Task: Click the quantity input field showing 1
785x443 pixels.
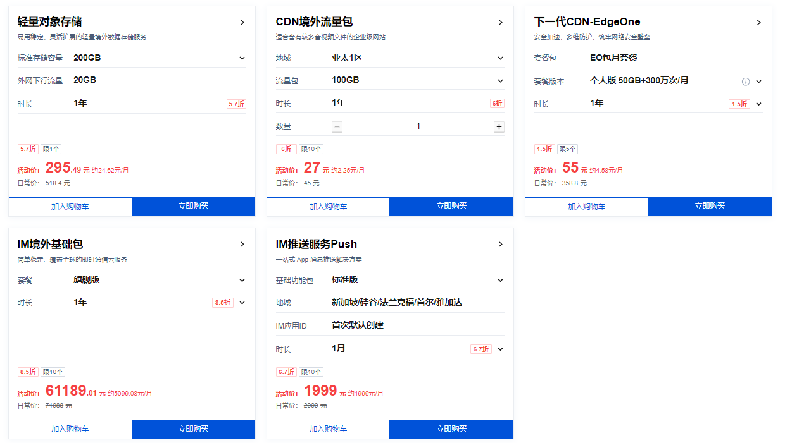Action: pos(418,126)
